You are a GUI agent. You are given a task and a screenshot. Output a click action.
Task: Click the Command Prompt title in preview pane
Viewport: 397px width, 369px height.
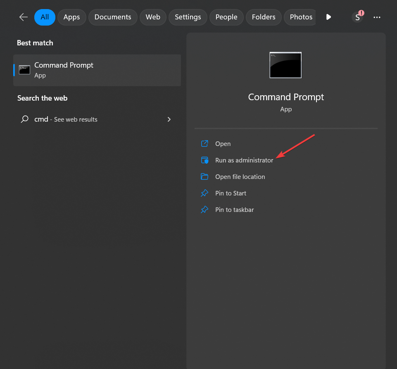[286, 97]
